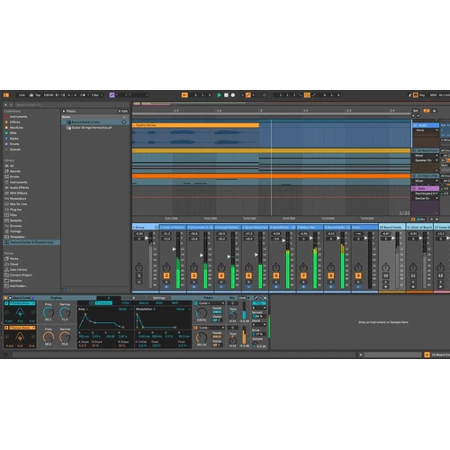450x450 pixels.
Task: Toggle the orange Follow playback button
Action: (184, 95)
